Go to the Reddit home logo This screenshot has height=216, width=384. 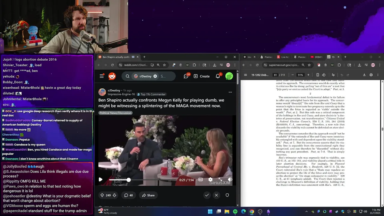112,76
